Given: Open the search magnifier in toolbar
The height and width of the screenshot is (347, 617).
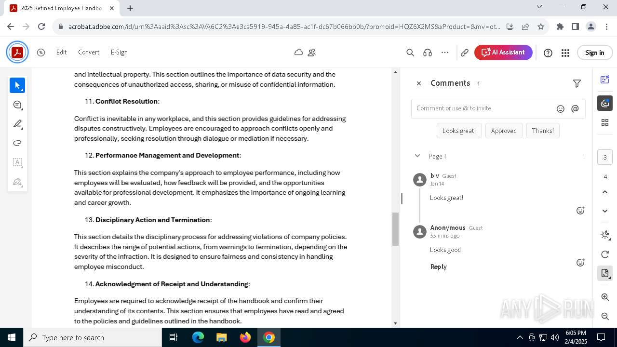Looking at the screenshot, I should click(410, 53).
